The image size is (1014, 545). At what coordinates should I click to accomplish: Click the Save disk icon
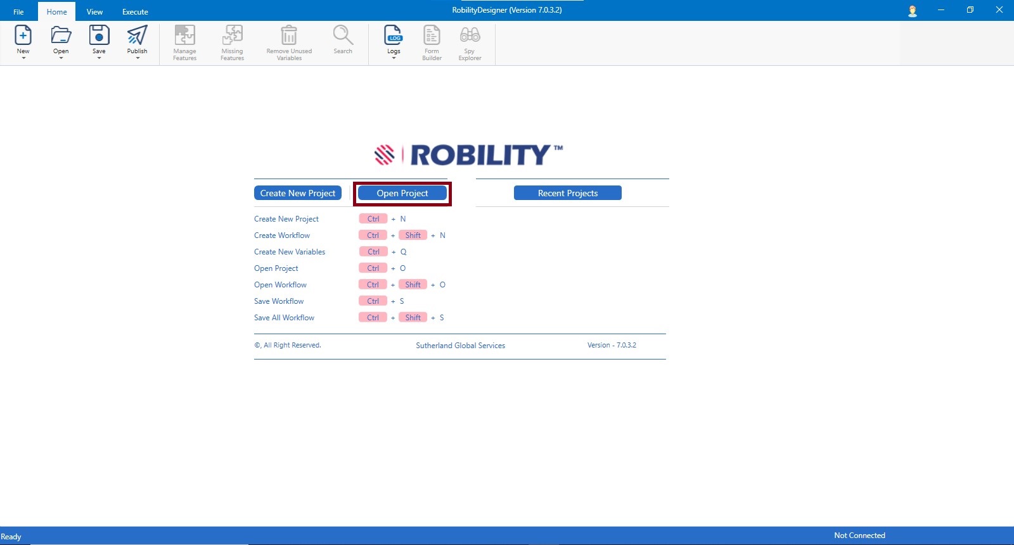click(x=99, y=35)
